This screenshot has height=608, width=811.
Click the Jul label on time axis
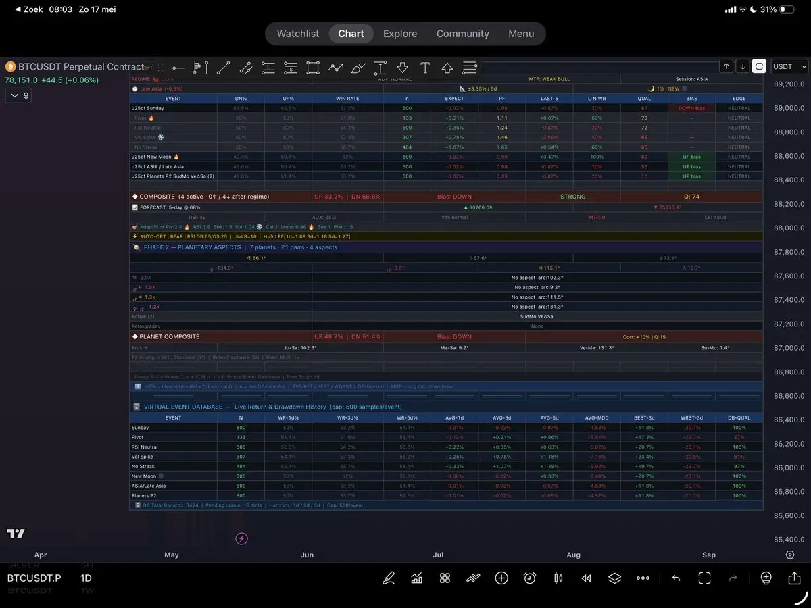[438, 555]
